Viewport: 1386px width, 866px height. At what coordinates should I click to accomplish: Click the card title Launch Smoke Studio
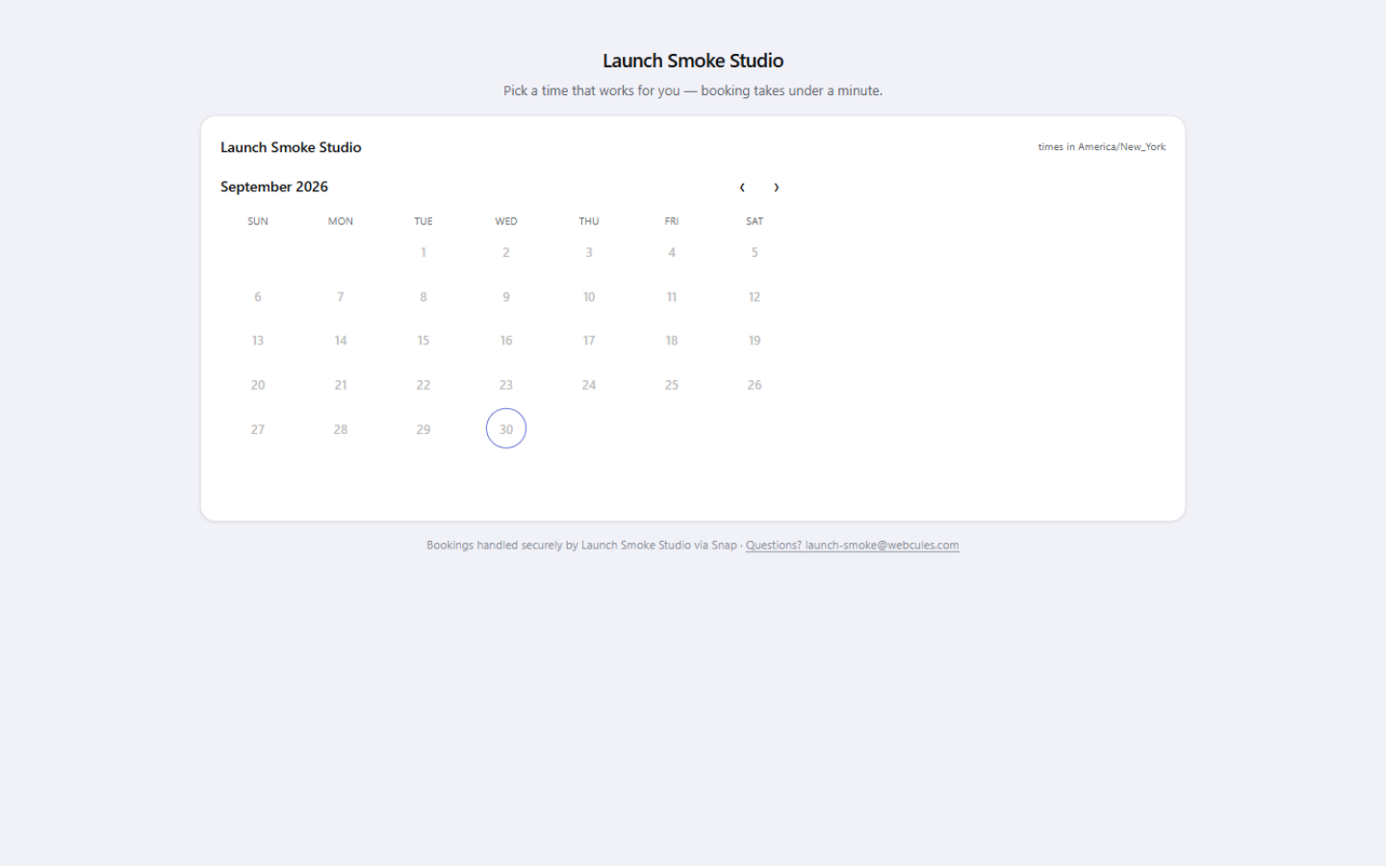coord(291,147)
